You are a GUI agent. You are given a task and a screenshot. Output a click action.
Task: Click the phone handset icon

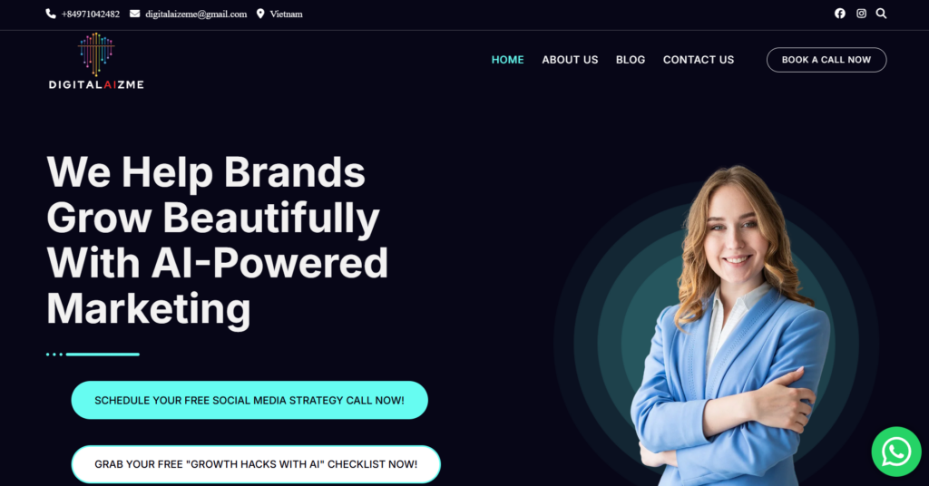[x=51, y=14]
